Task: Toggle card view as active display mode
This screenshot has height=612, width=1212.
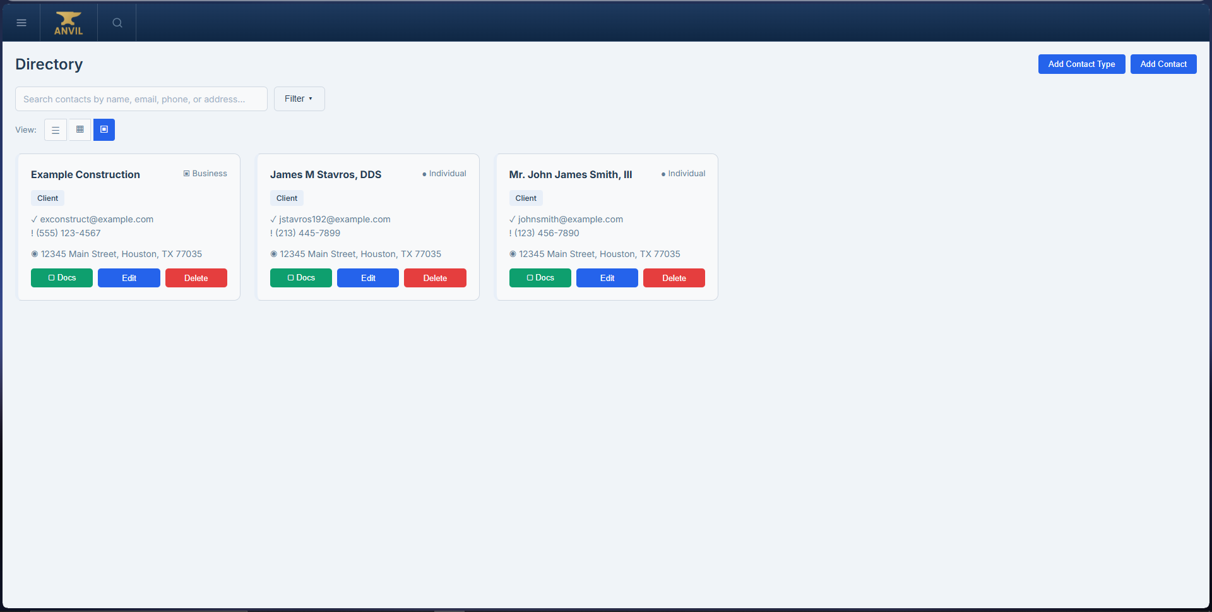Action: pyautogui.click(x=104, y=129)
